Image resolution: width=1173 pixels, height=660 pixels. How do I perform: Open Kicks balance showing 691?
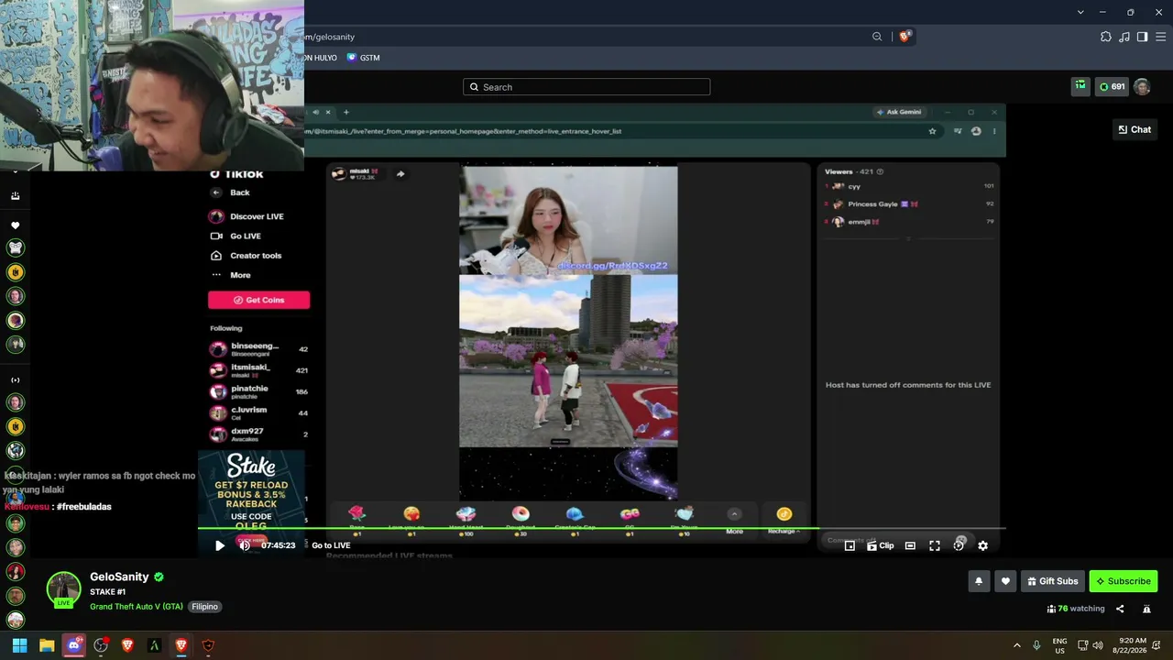click(1112, 86)
